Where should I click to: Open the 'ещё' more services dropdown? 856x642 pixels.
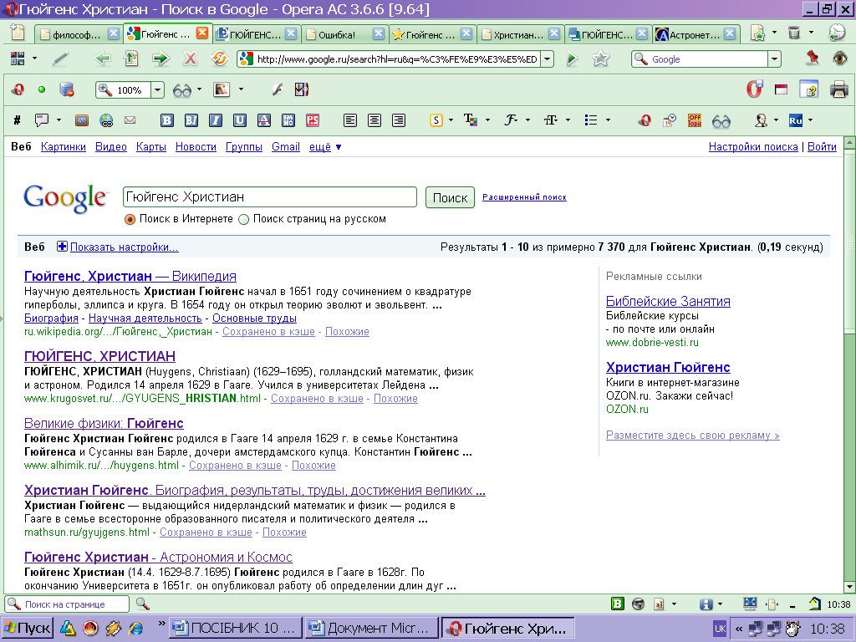325,147
